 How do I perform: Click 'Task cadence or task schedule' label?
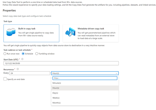coord(17,50)
